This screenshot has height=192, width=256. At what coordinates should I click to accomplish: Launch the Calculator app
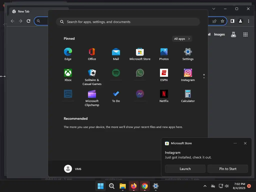pos(188,96)
